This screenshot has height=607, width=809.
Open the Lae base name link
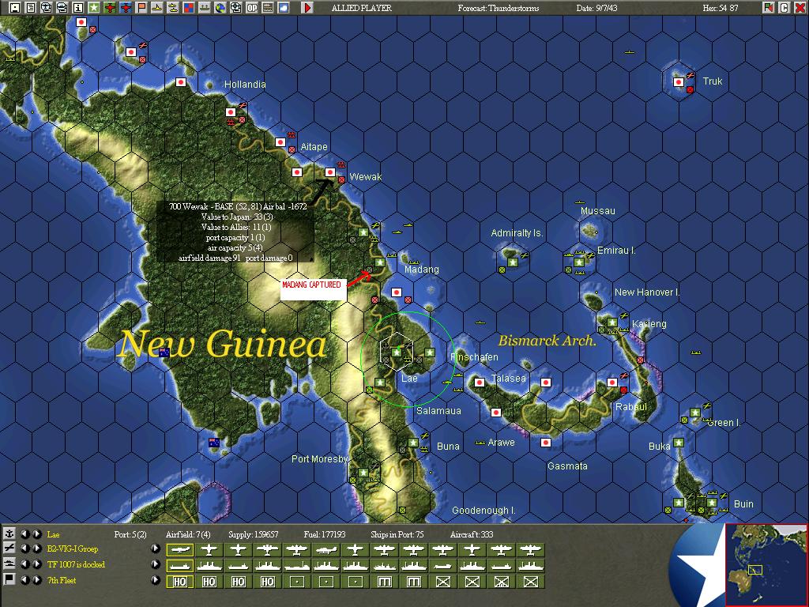coord(53,534)
